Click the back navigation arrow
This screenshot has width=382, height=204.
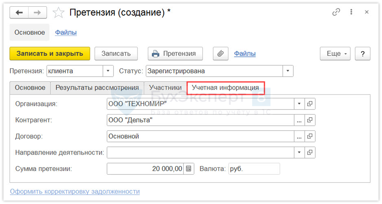[19, 13]
